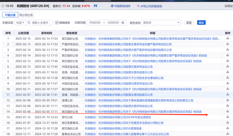Click the stock name 杭钢股份 [600126.SH]
The image size is (233, 136).
[33, 6]
